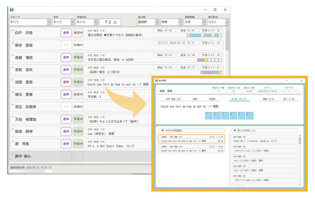Click the 73 人 count field
The width and height of the screenshot is (315, 198).
[x=110, y=22]
